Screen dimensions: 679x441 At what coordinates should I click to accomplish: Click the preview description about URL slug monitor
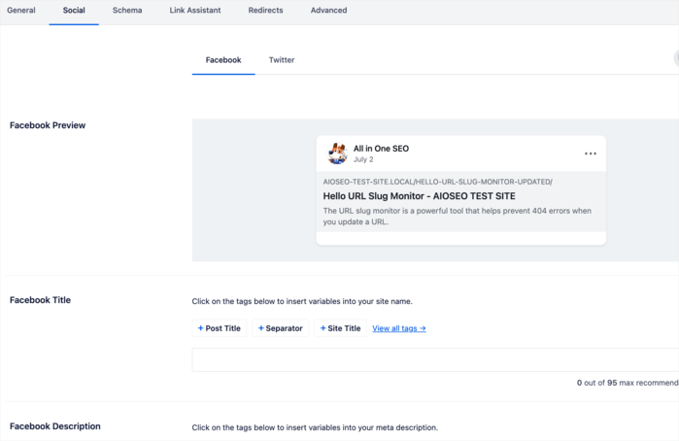click(x=458, y=217)
